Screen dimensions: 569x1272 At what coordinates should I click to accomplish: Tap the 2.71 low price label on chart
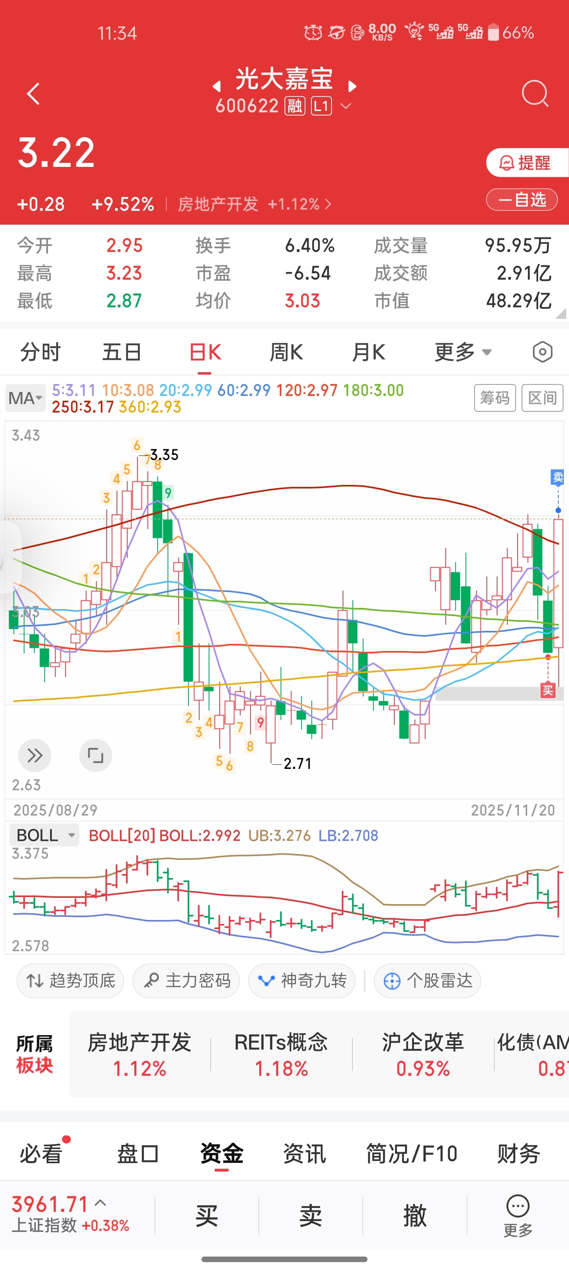tap(298, 764)
